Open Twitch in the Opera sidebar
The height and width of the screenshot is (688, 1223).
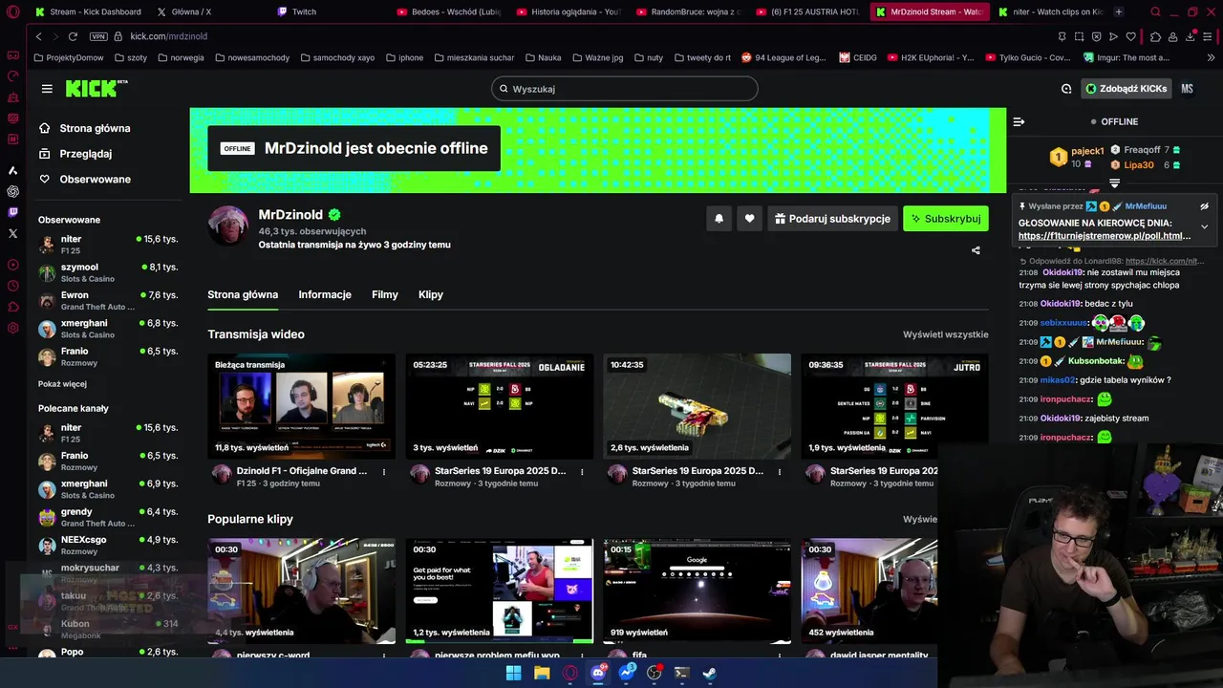(x=12, y=212)
